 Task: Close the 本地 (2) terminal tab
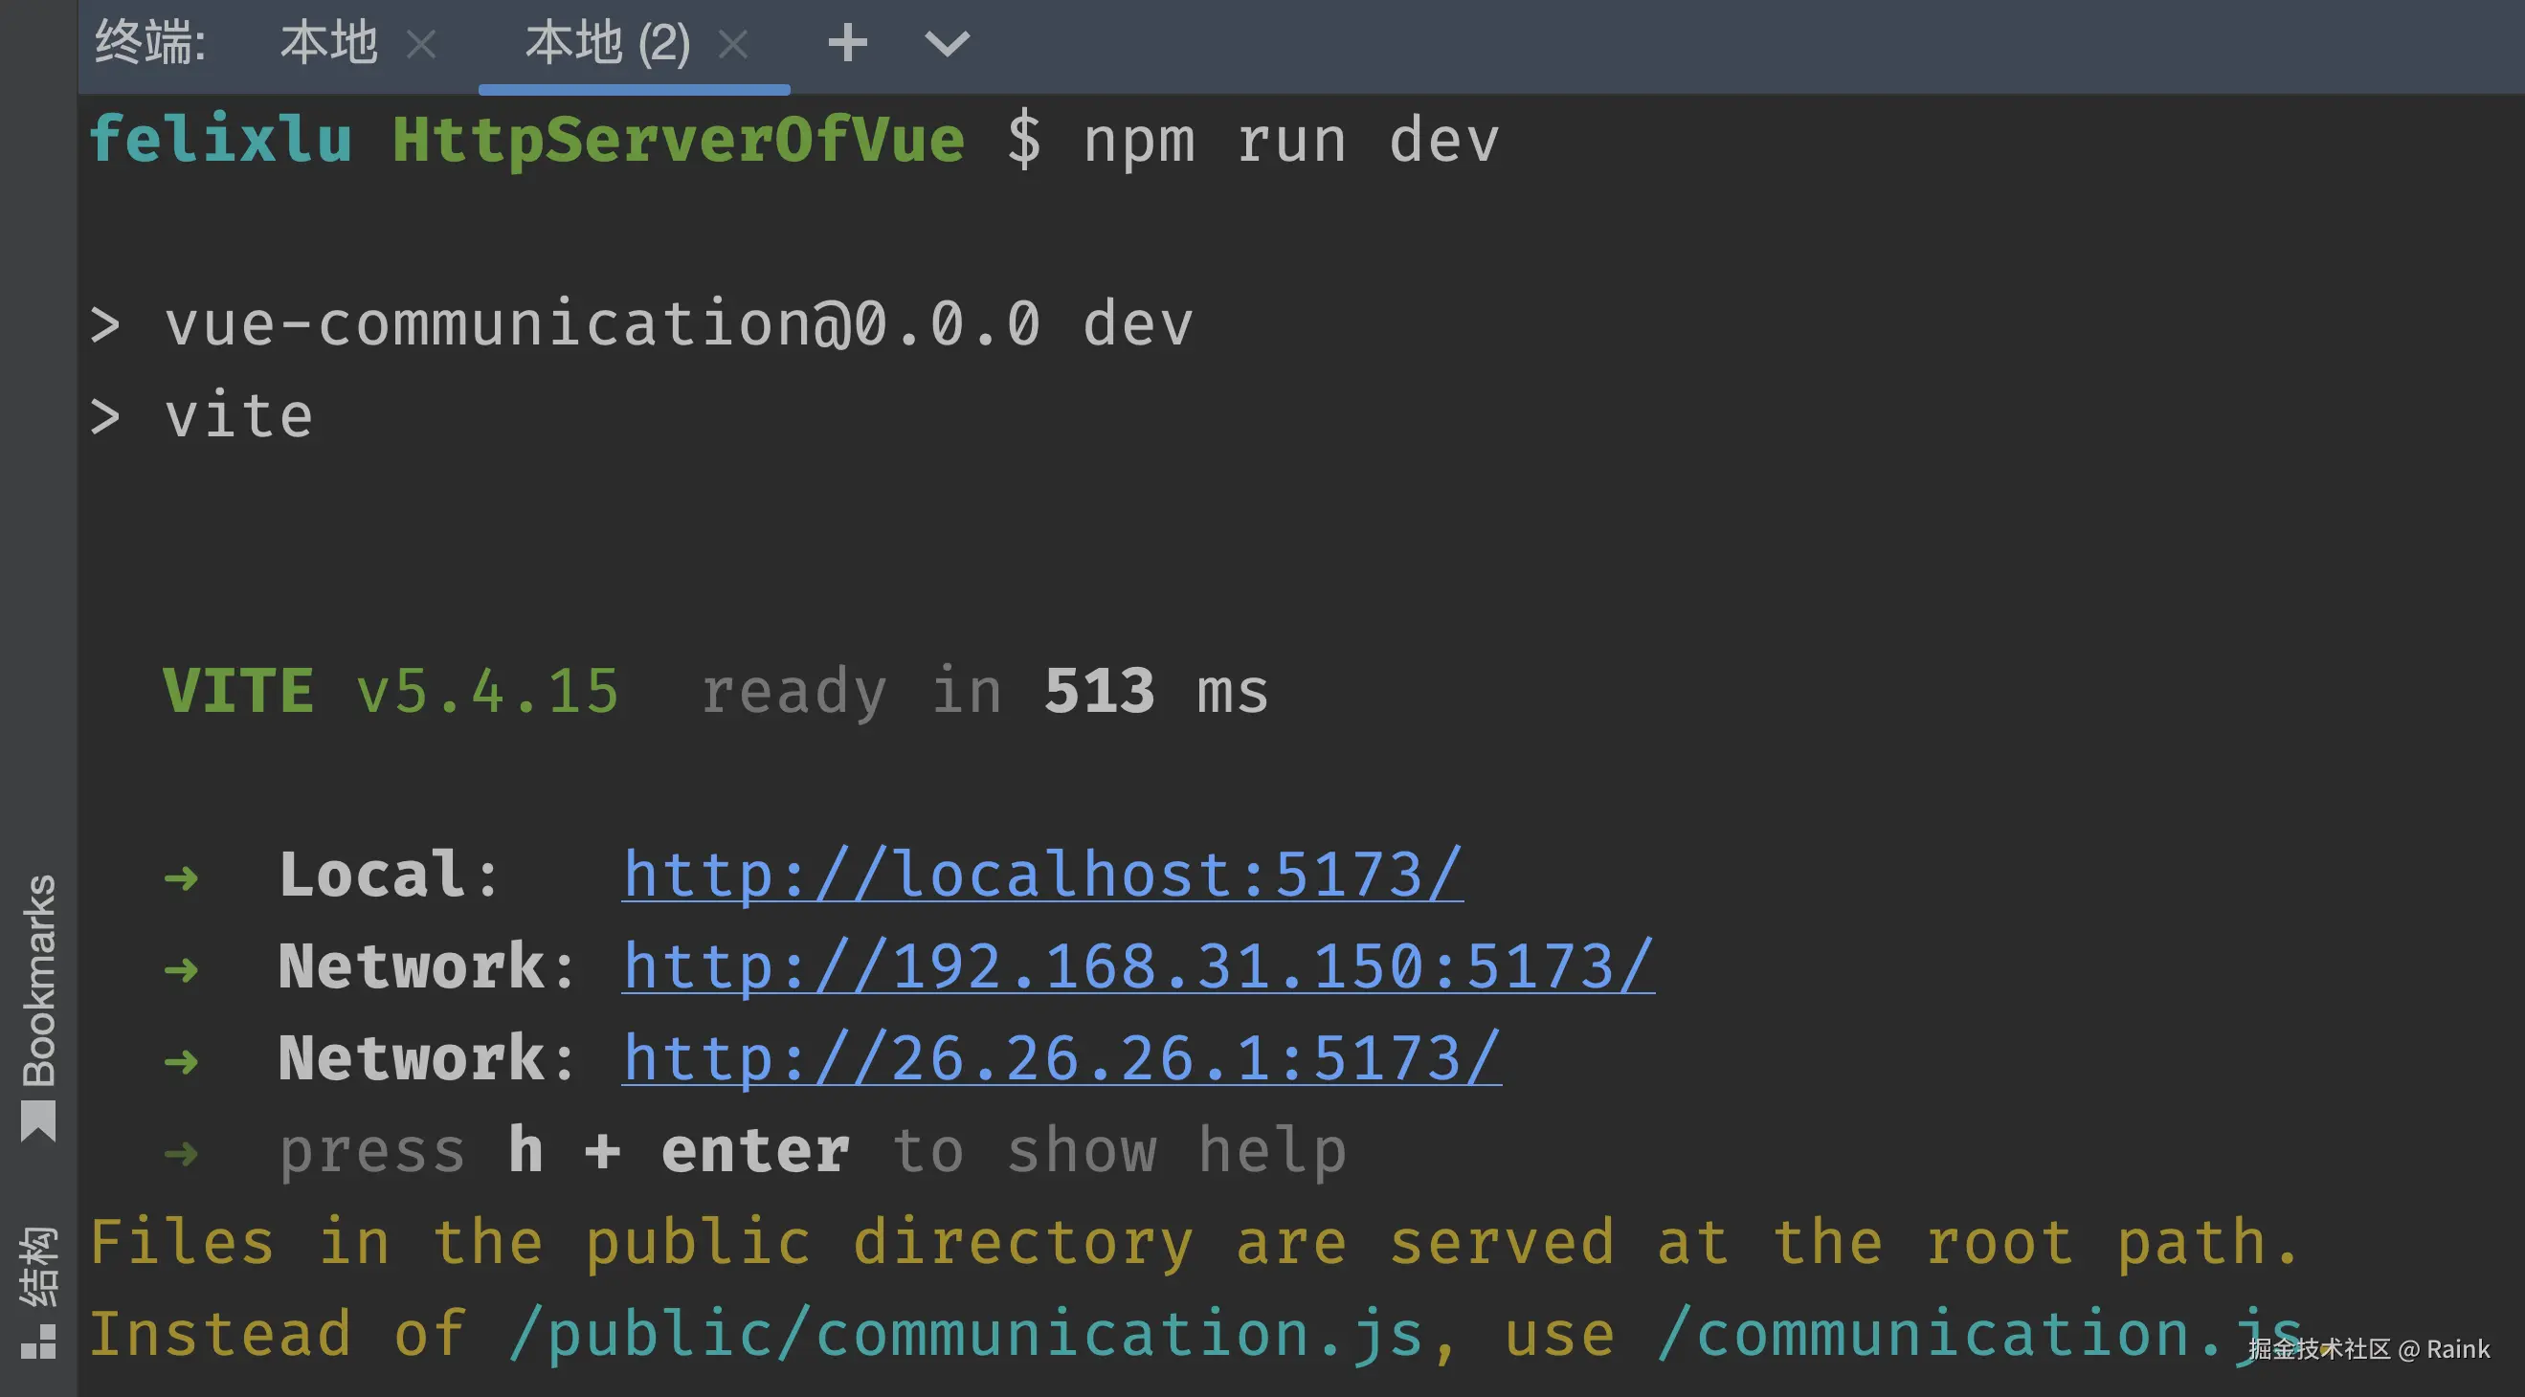click(733, 45)
